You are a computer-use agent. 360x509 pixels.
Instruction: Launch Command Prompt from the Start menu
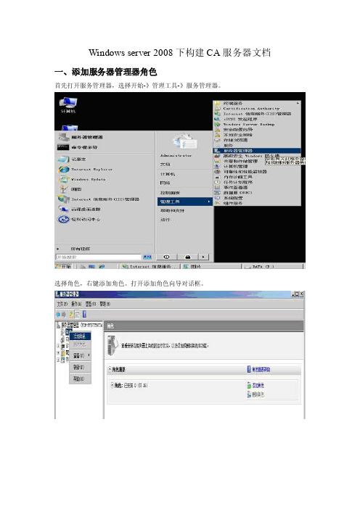(78, 147)
